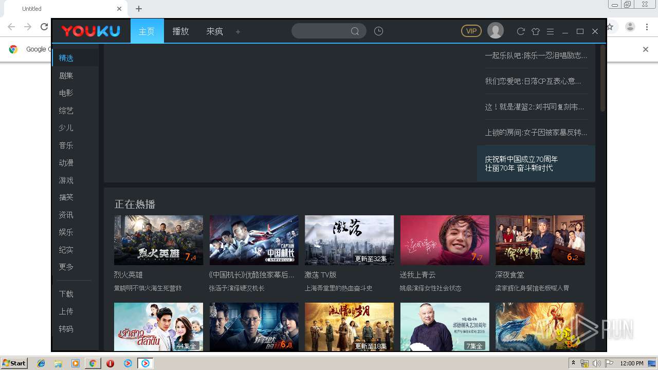Click the Chrome reload button
This screenshot has width=658, height=370.
(x=44, y=27)
